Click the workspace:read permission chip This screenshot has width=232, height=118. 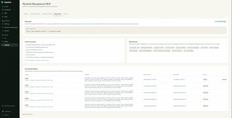click(135, 48)
